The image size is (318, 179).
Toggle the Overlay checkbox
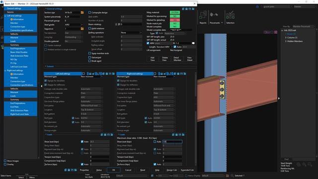(x=5, y=164)
